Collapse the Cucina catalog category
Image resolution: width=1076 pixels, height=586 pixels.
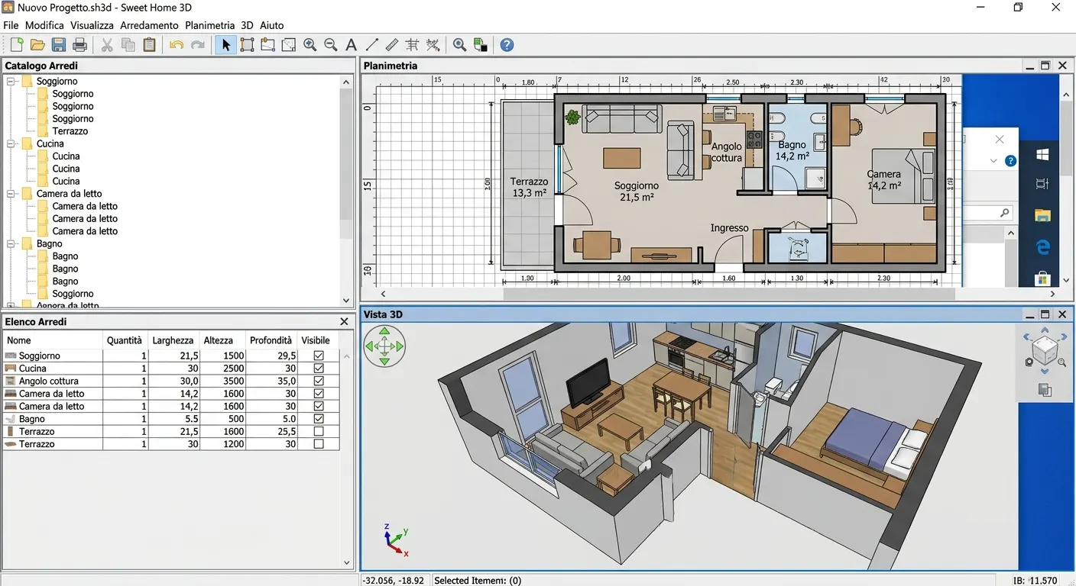[x=11, y=143]
